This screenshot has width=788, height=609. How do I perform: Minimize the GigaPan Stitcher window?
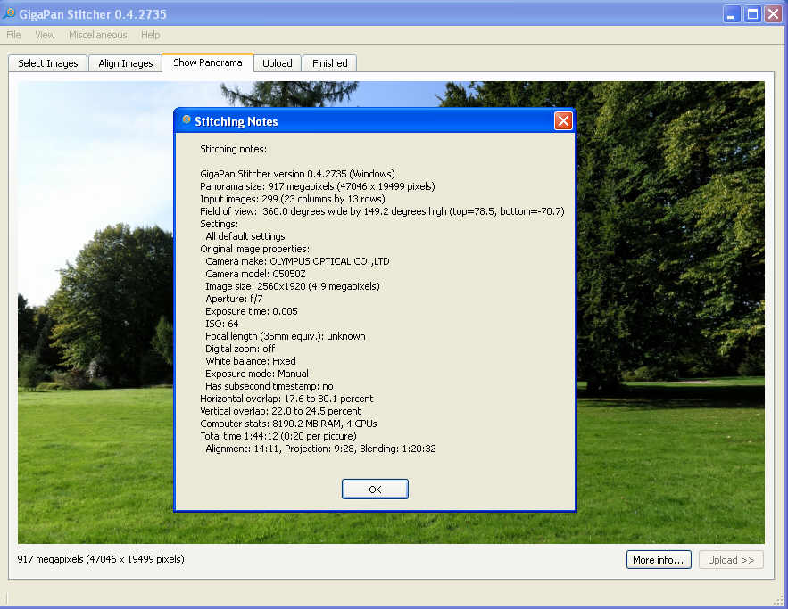point(732,14)
